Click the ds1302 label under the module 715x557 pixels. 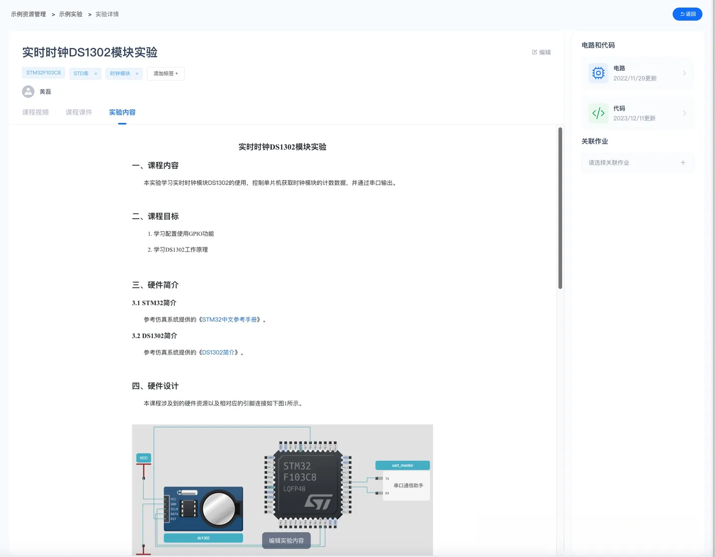[x=204, y=538]
